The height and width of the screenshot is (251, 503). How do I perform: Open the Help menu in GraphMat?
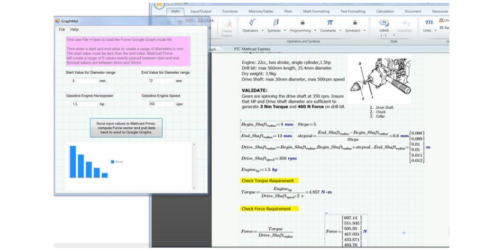74,29
